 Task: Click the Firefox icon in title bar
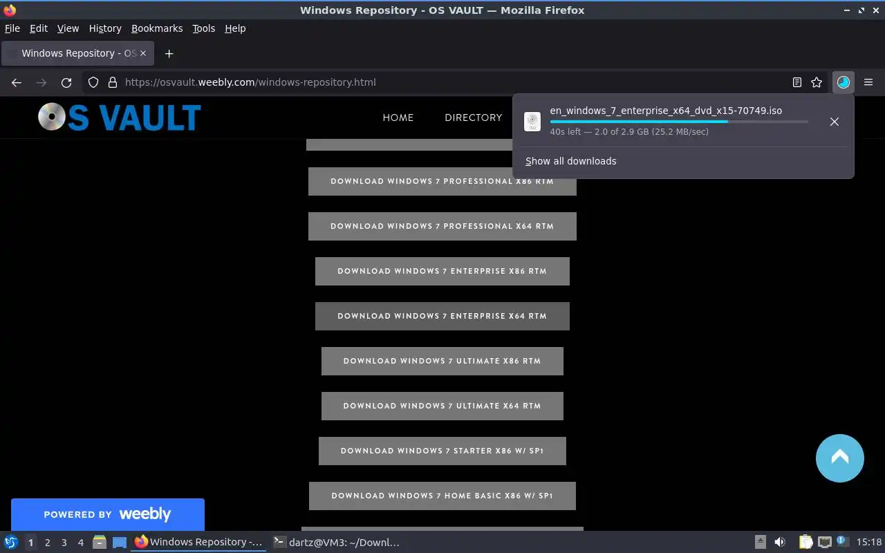click(x=10, y=10)
